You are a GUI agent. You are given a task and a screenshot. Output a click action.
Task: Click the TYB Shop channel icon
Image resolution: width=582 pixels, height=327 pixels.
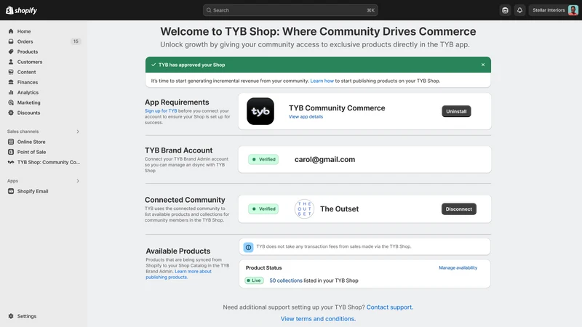(x=11, y=162)
